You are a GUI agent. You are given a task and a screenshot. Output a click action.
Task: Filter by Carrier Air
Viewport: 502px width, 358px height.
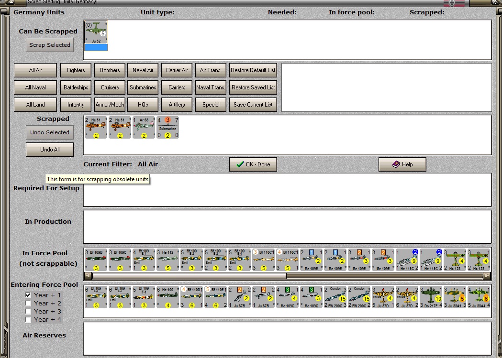click(177, 70)
